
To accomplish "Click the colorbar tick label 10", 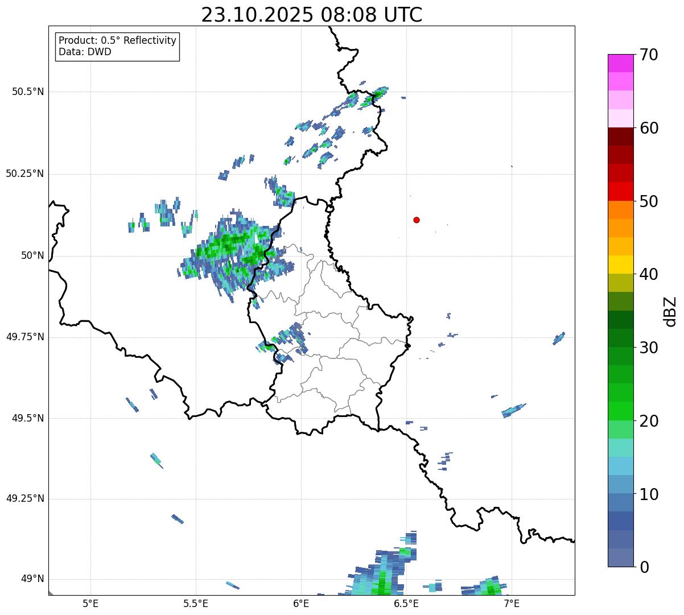I will 649,494.
